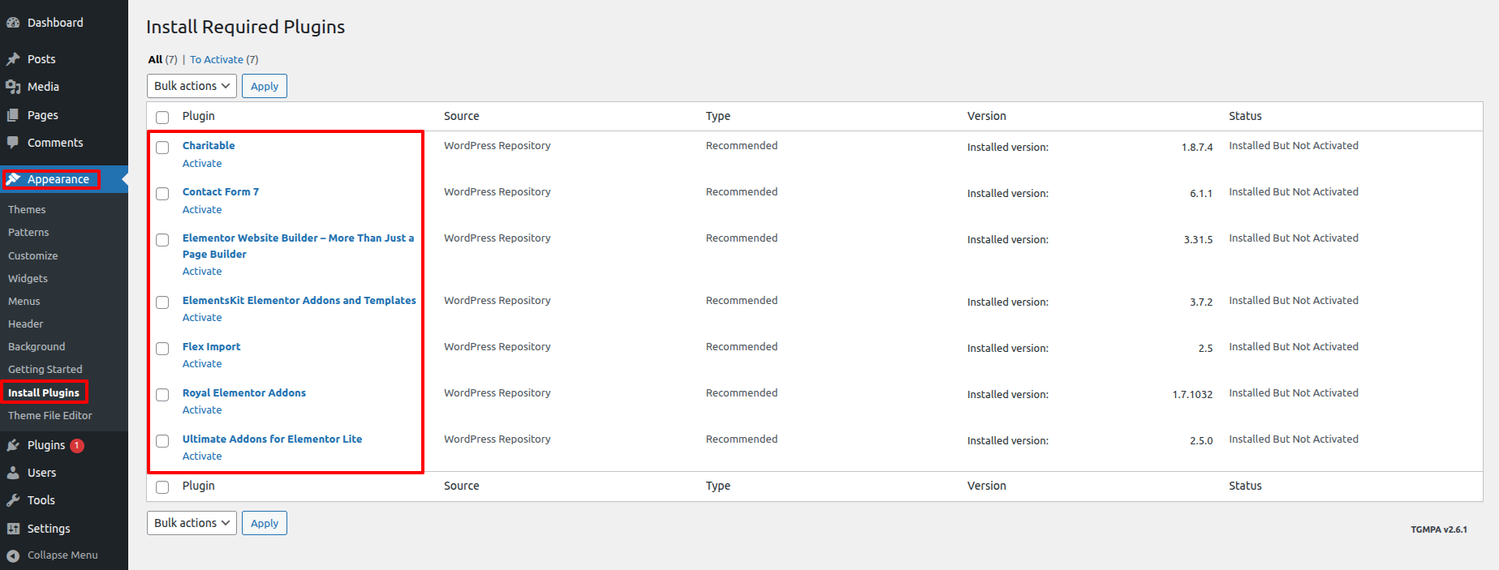
Task: Open the bottom Bulk actions dropdown
Action: coord(192,523)
